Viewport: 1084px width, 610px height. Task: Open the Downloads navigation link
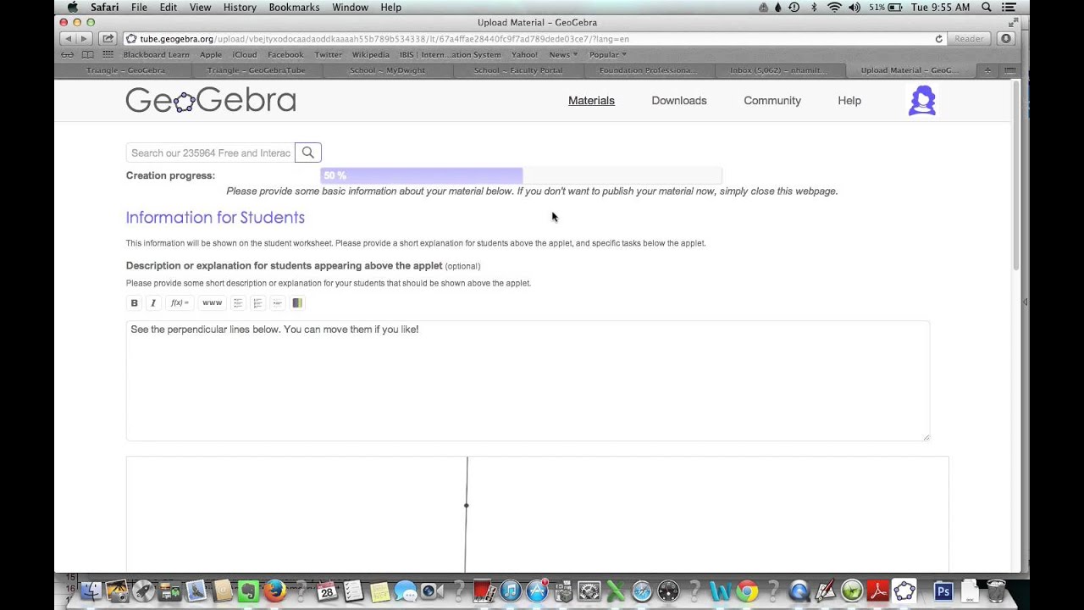pos(679,101)
